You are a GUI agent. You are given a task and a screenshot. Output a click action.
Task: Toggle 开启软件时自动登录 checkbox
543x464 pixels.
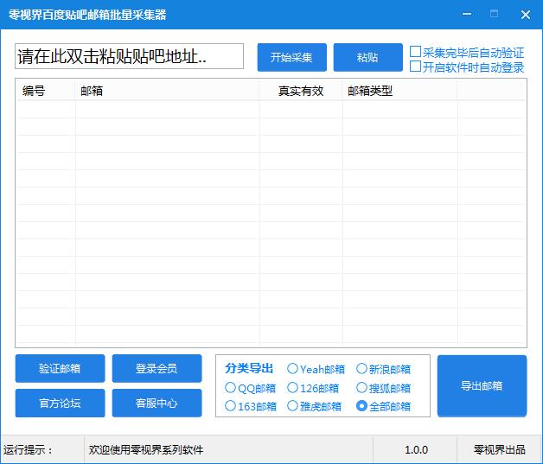click(x=416, y=67)
